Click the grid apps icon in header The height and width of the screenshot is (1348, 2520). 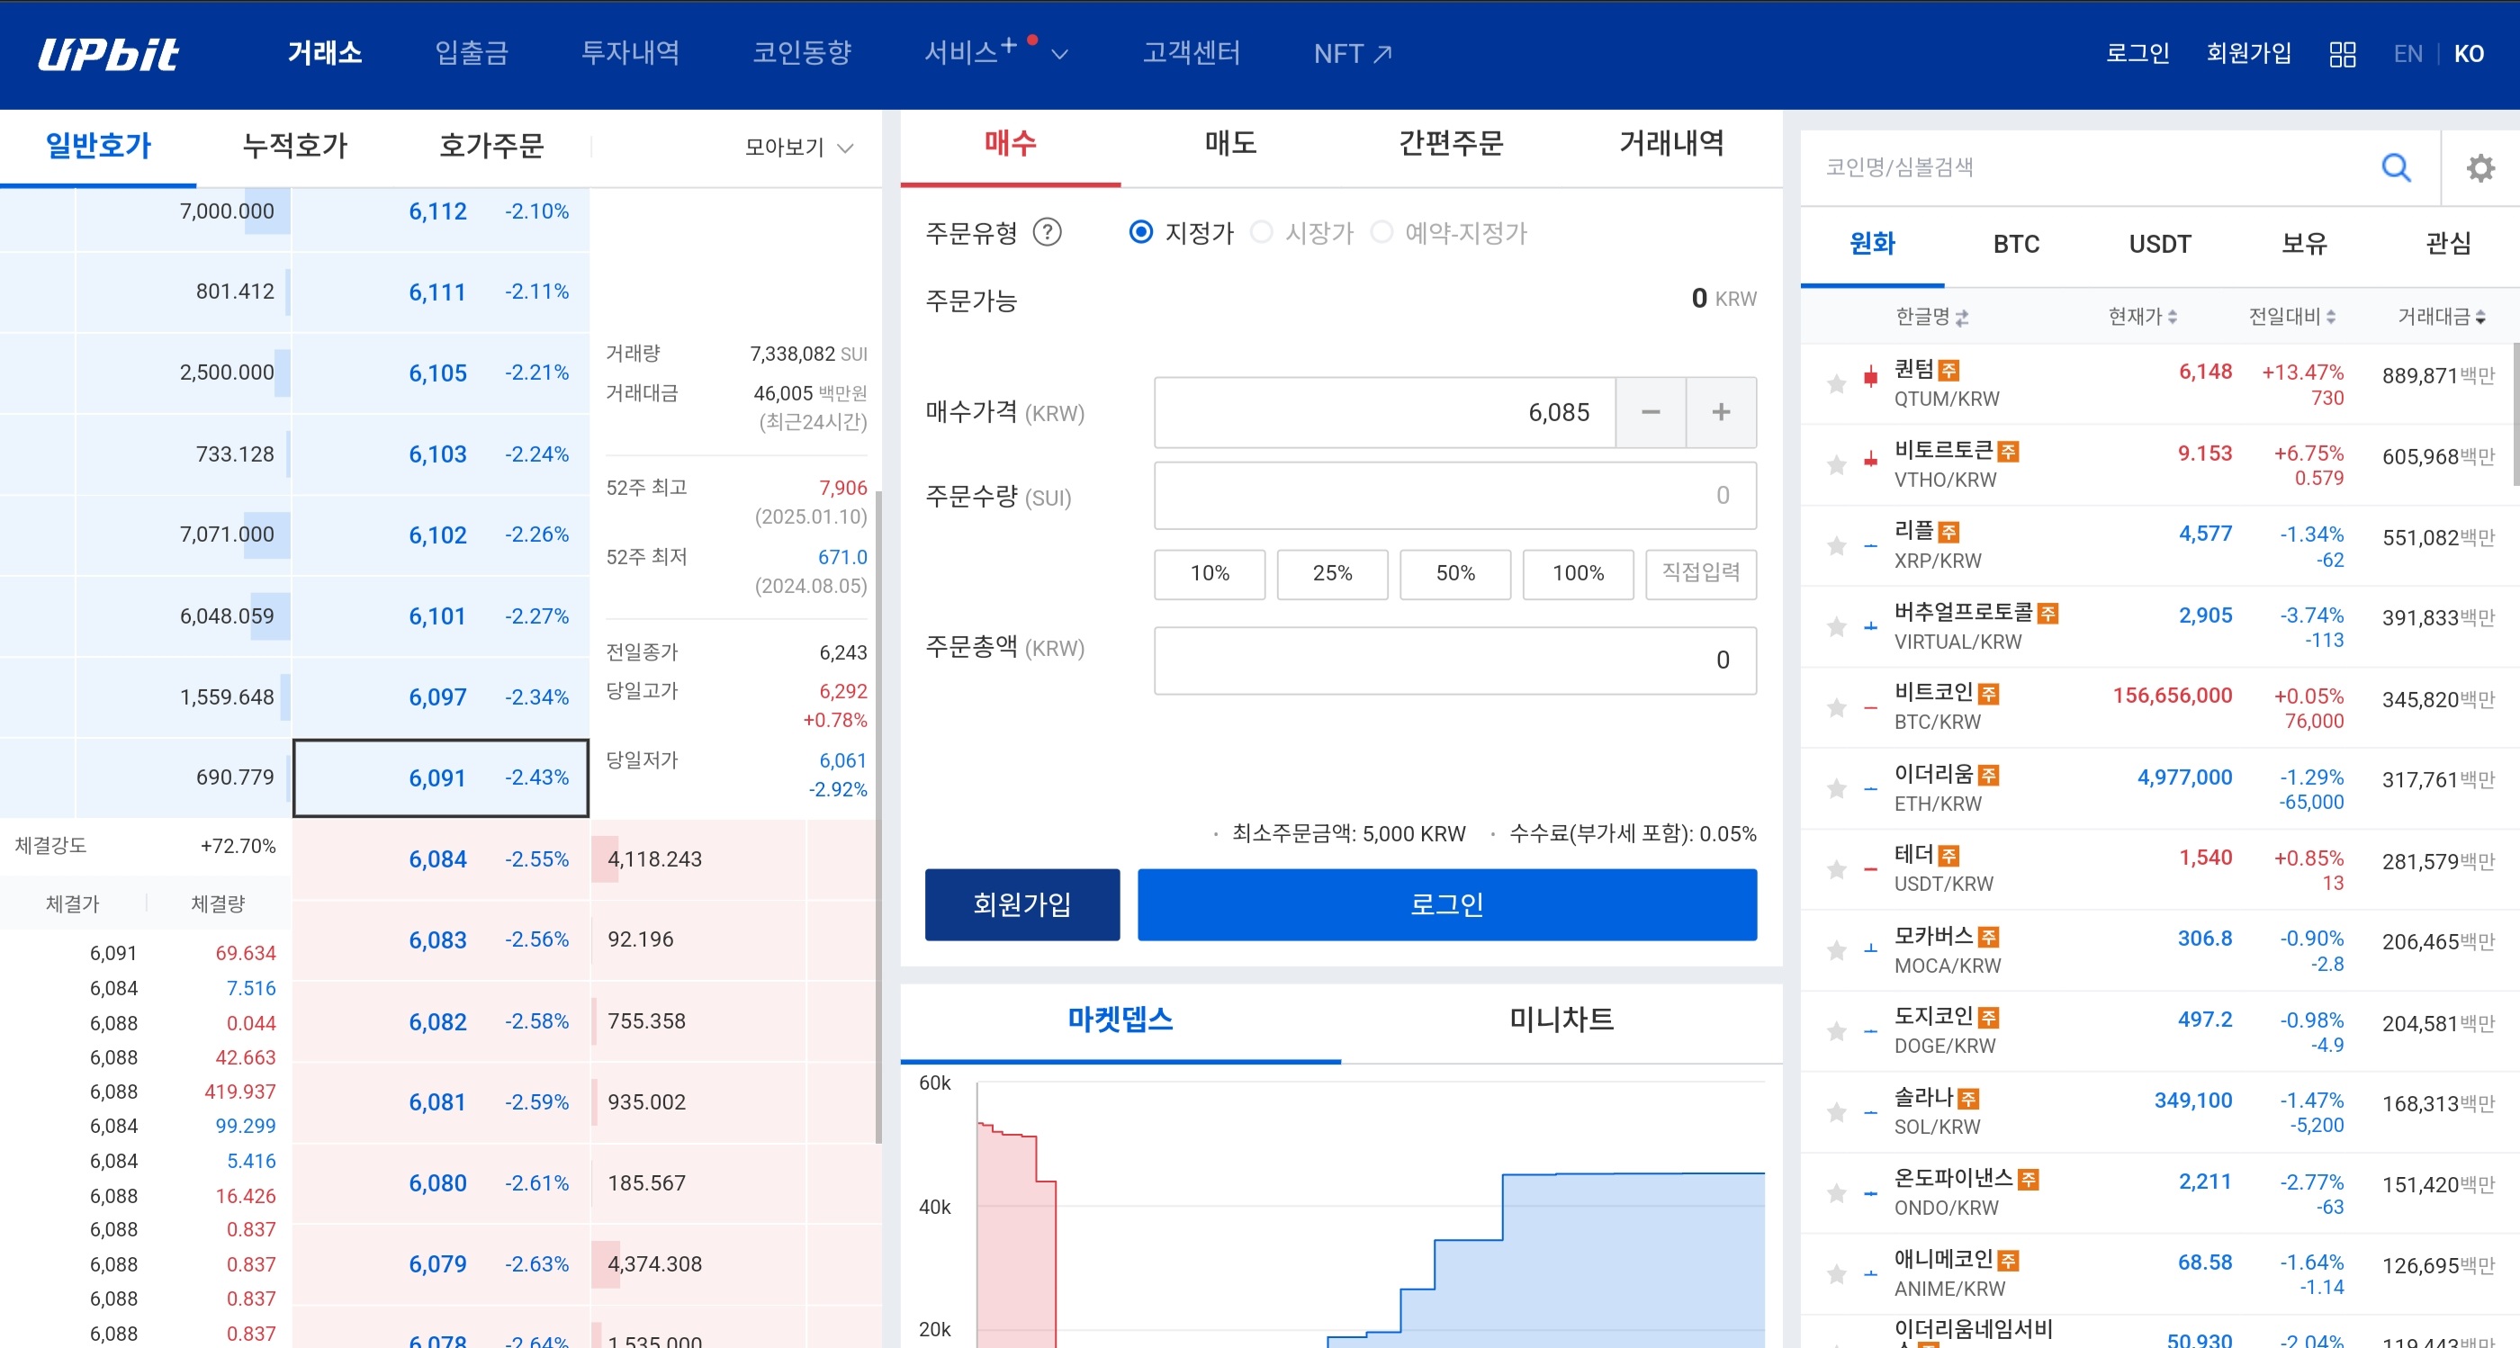click(2342, 54)
